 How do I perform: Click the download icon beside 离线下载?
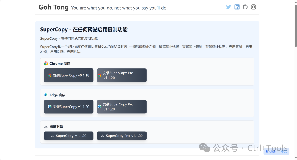tap(46, 127)
